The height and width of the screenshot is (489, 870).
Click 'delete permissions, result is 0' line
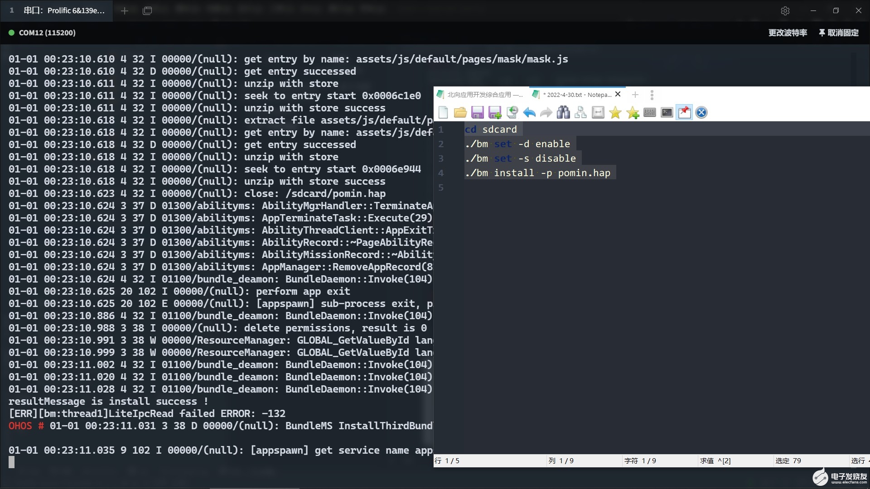(x=217, y=328)
